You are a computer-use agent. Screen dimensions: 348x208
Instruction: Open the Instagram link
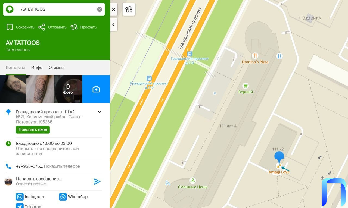click(x=30, y=197)
